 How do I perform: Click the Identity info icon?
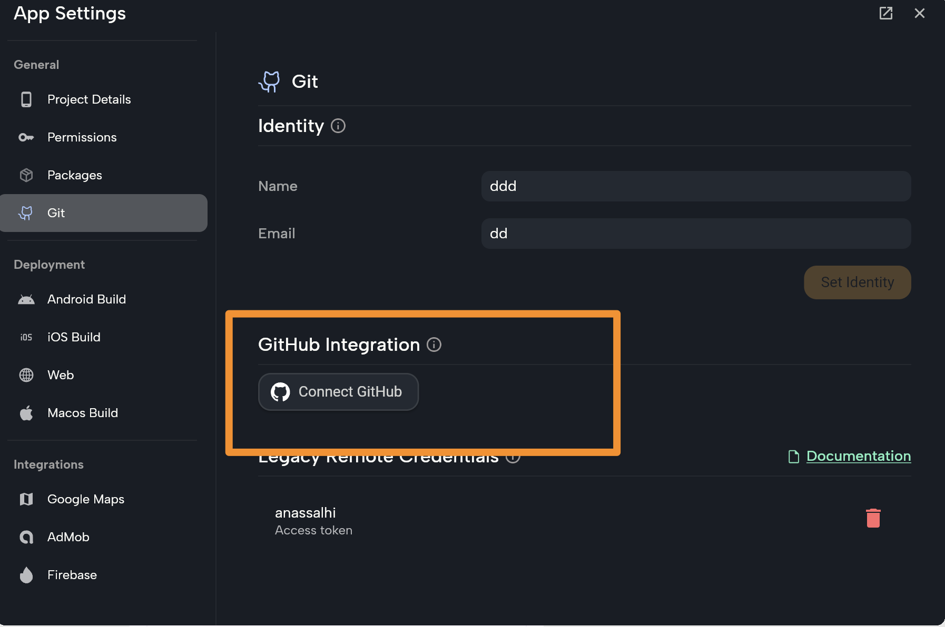coord(338,126)
